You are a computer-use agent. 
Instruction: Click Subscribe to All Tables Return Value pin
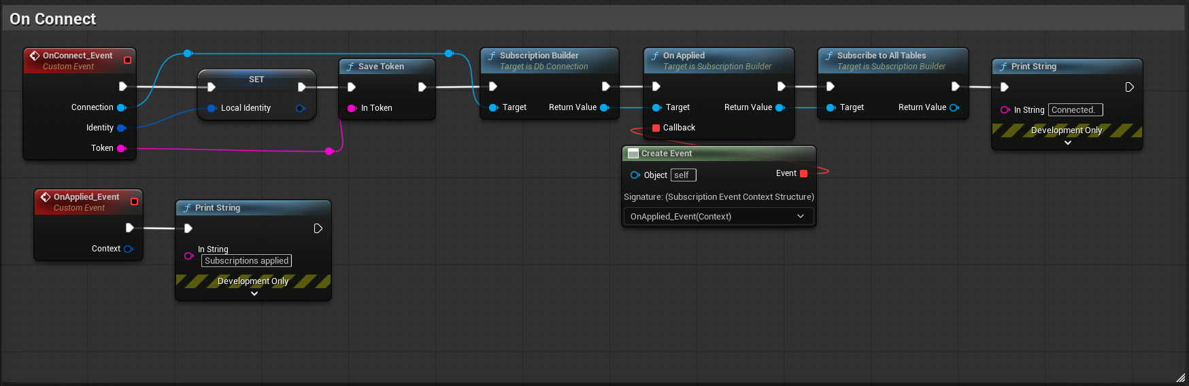click(954, 107)
